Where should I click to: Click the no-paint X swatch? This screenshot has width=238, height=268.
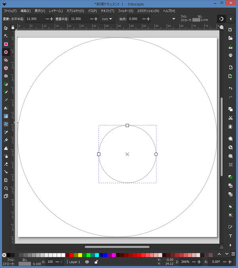(x=4, y=255)
